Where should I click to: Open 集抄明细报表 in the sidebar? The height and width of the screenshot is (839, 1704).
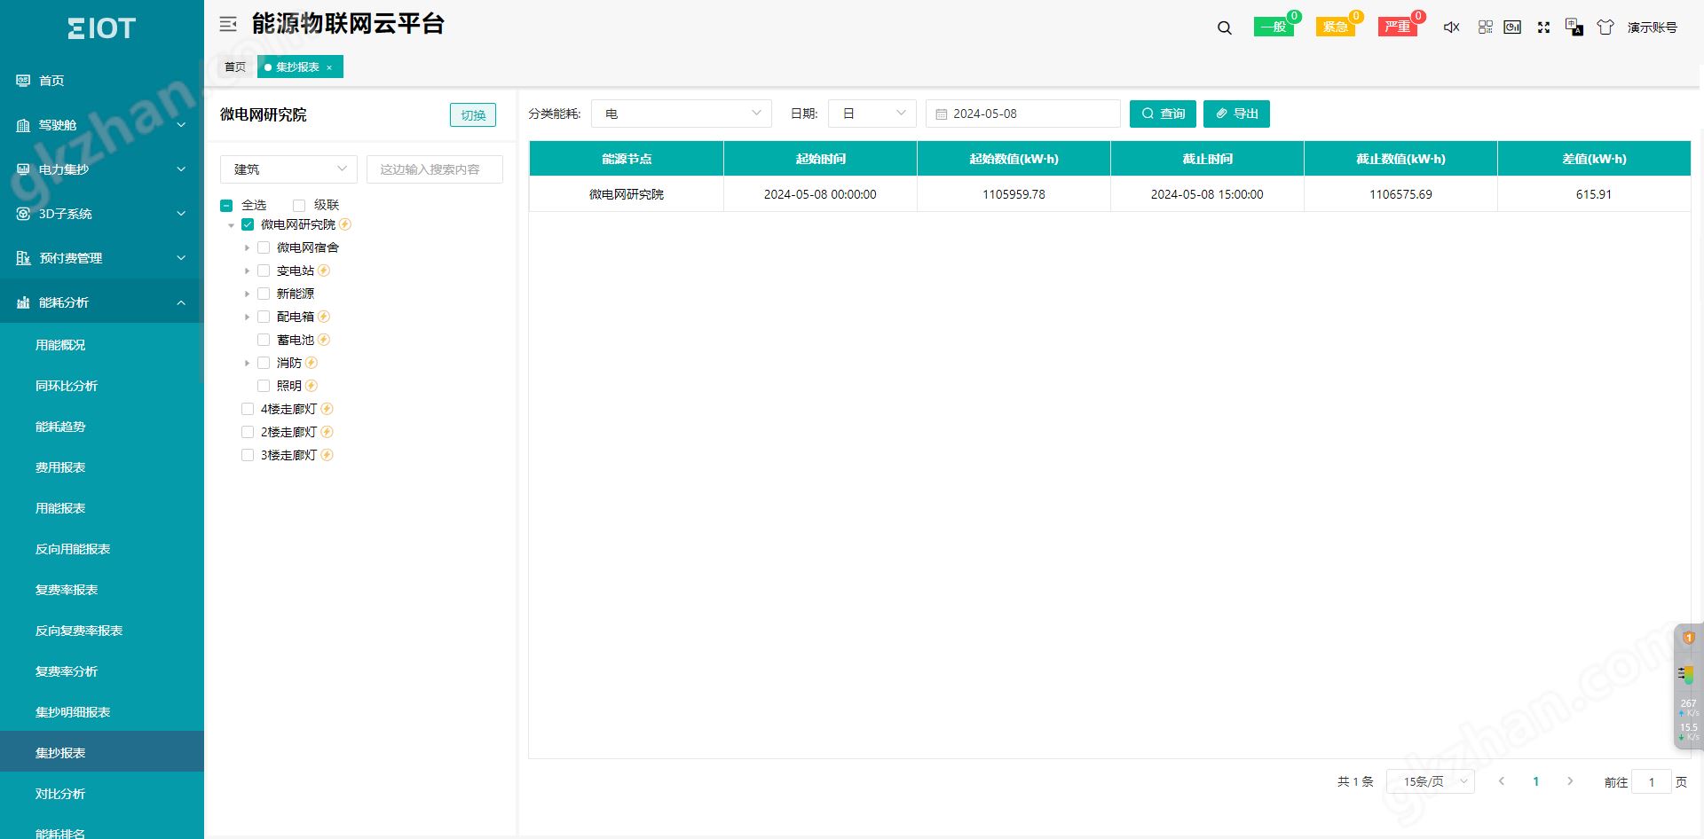[73, 712]
